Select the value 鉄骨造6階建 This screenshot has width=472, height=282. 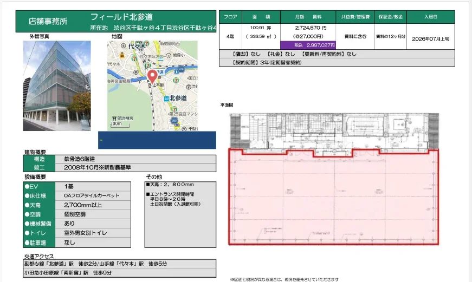(x=80, y=159)
